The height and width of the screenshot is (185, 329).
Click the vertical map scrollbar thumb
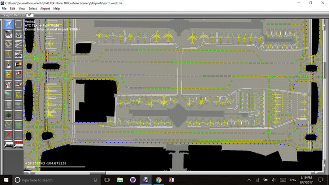pyautogui.click(x=324, y=70)
